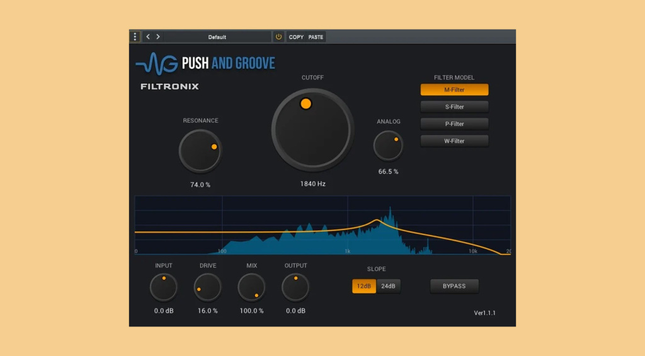Click the 1k frequency marker in the spectrum
This screenshot has width=645, height=356.
348,251
